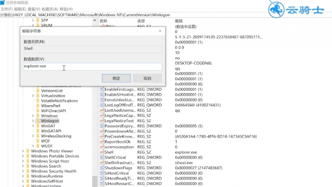Select the scremoveoption value name
This screenshot has width=332, height=187.
click(120, 147)
